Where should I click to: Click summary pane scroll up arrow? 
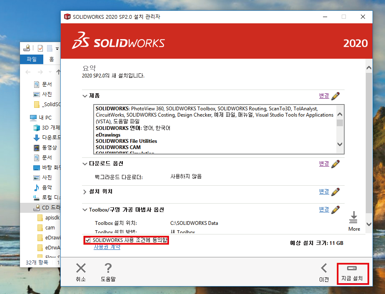pos(369,68)
